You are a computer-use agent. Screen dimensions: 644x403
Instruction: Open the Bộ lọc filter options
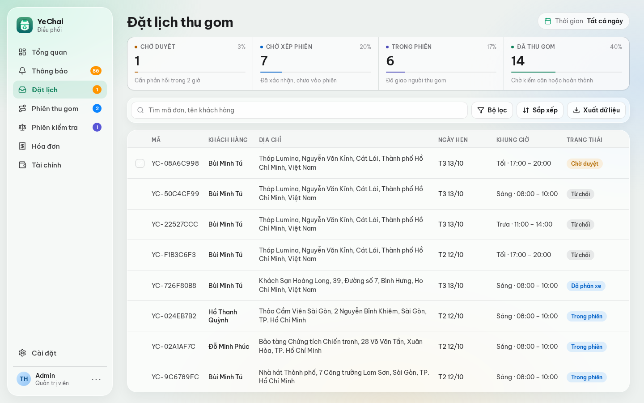pos(492,110)
